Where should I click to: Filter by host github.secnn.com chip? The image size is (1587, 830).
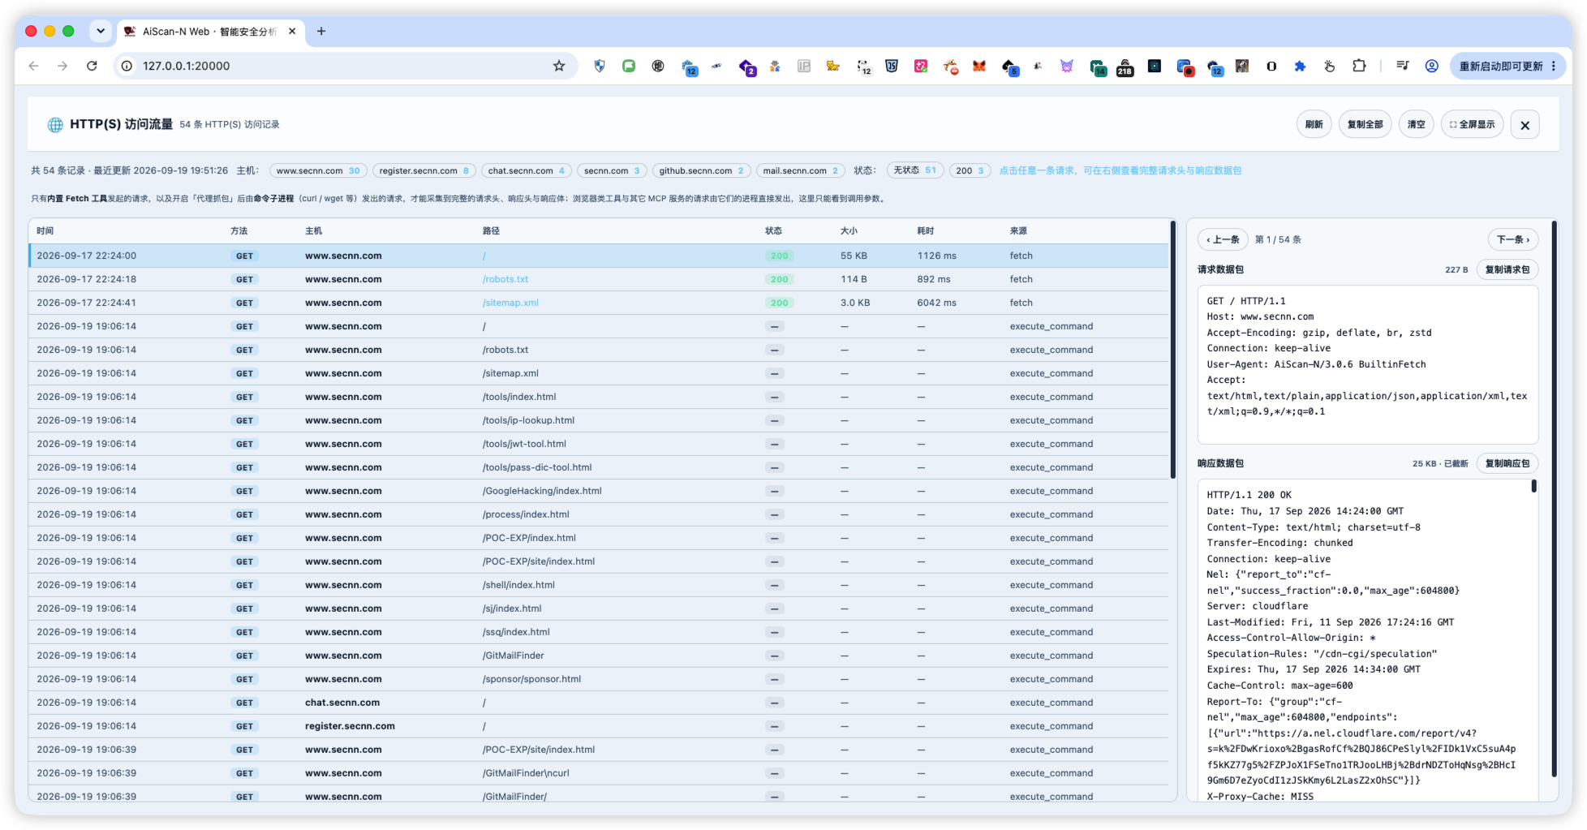[701, 170]
